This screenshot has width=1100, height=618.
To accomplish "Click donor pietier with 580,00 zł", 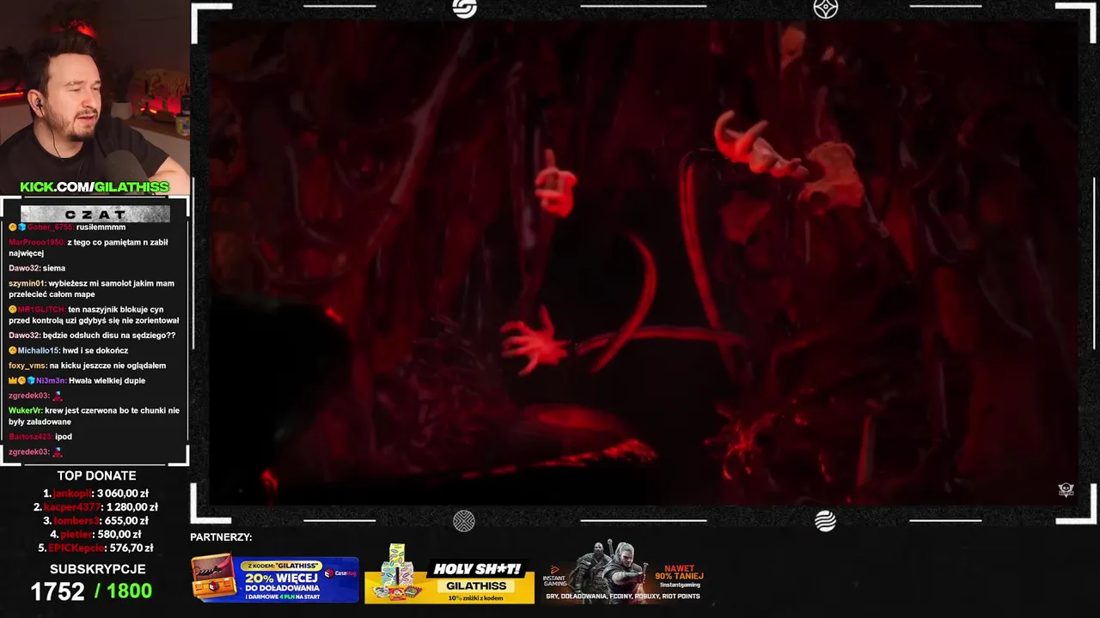I will (95, 534).
